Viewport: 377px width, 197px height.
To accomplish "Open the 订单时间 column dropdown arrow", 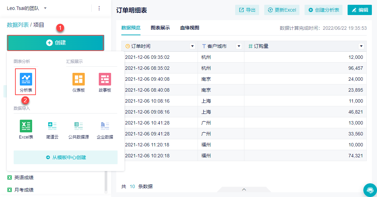I will click(192, 46).
